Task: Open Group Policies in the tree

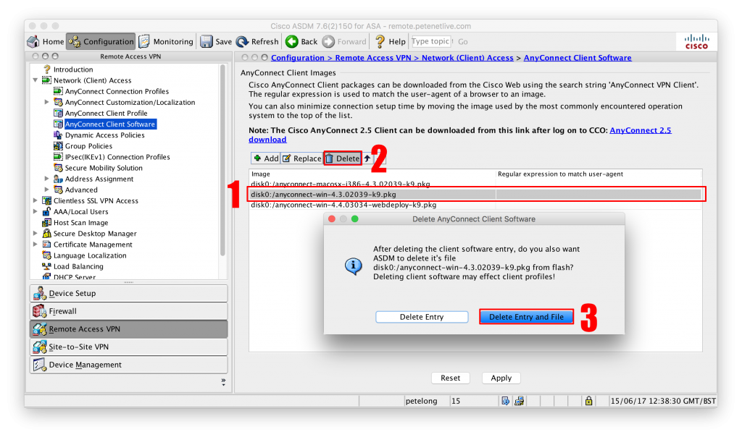Action: point(88,146)
